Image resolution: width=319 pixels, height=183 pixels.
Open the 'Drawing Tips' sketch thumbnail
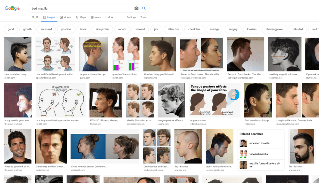(61, 100)
